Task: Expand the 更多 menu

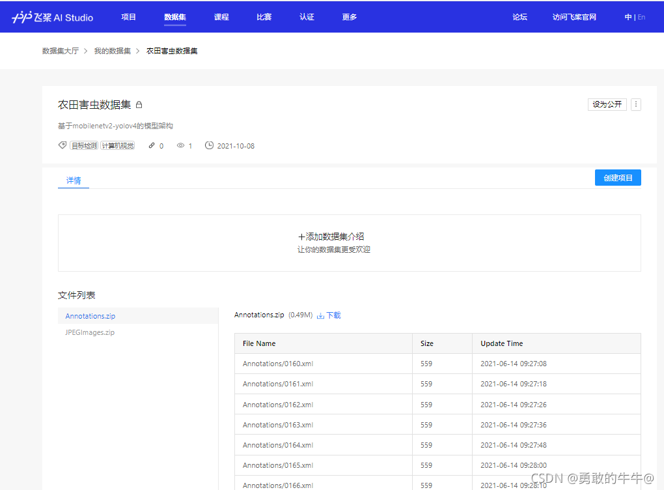Action: tap(350, 17)
